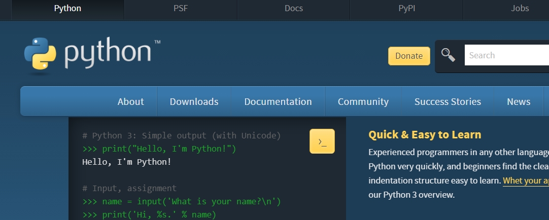Open the News menu
Screen dimensions: 549x220
(x=519, y=101)
